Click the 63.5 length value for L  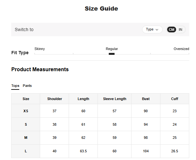pyautogui.click(x=83, y=151)
